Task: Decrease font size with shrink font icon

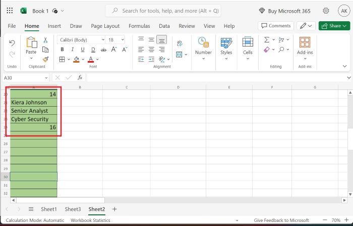Action: tap(125, 49)
